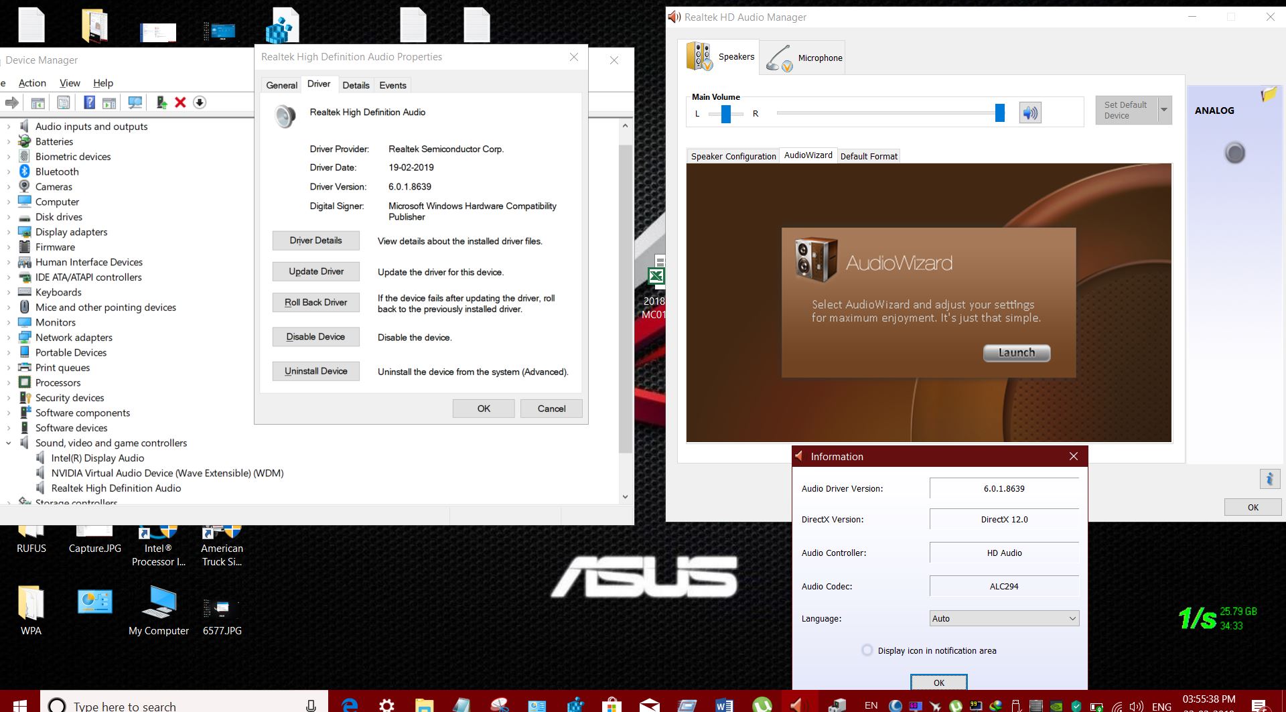
Task: Launch AudioWizard with the Launch button
Action: click(x=1017, y=353)
